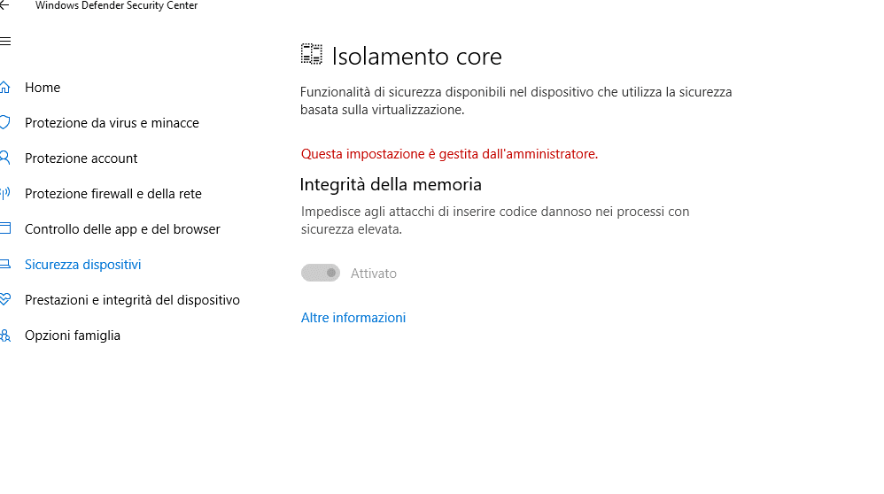
Task: Click the Home house icon
Action: (4, 88)
